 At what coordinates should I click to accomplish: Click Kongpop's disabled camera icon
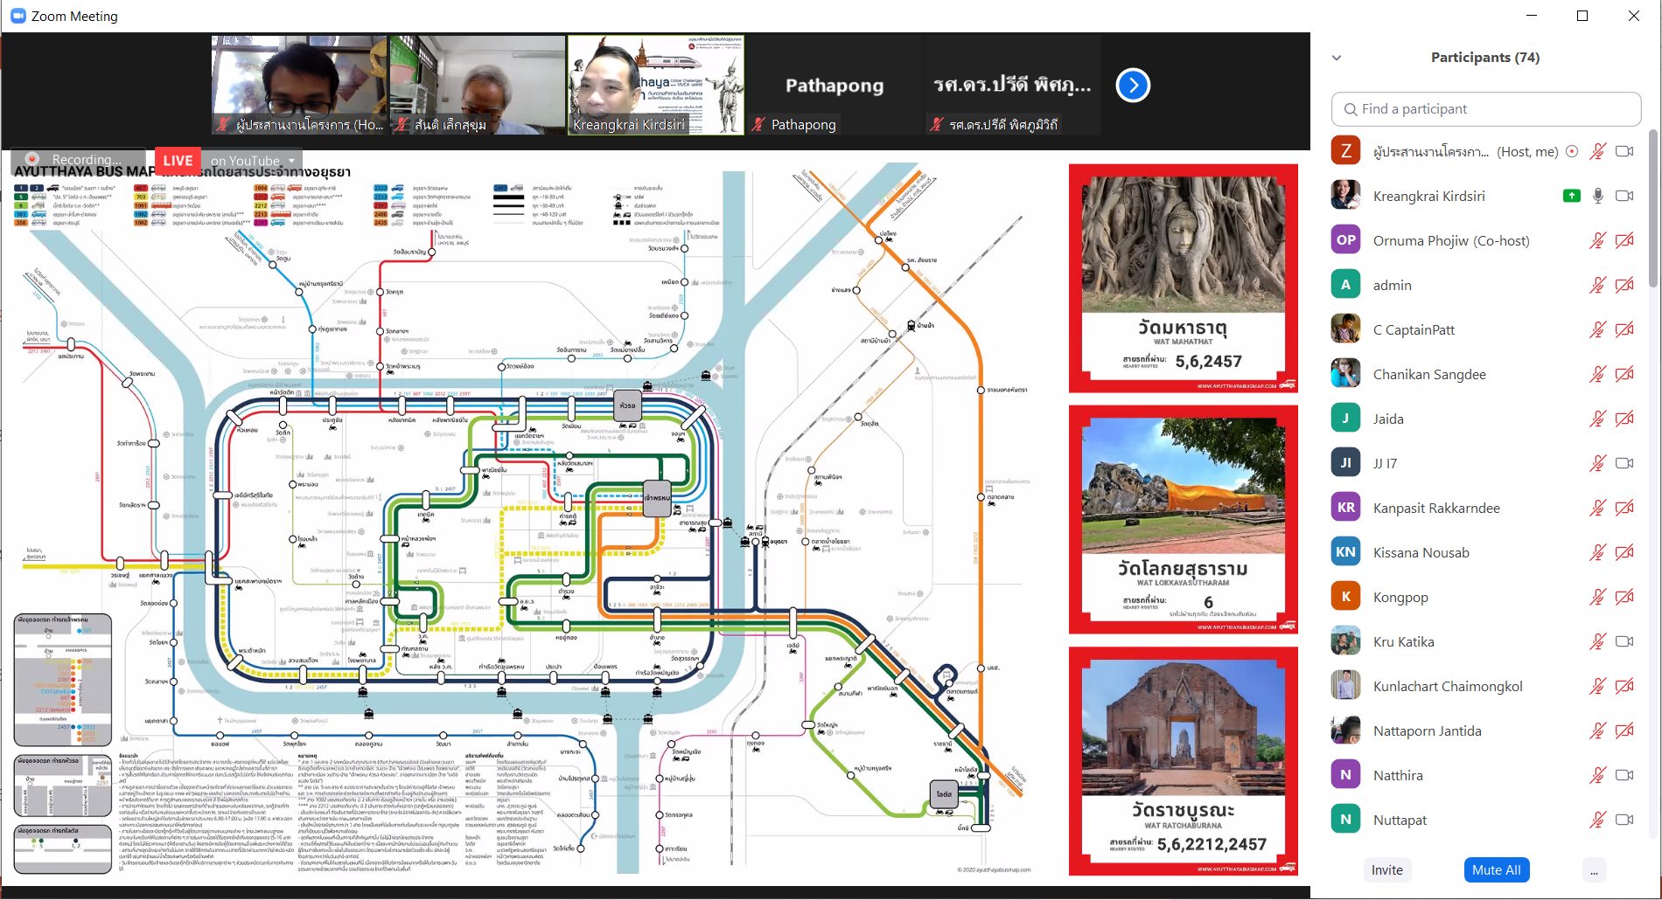(x=1624, y=597)
